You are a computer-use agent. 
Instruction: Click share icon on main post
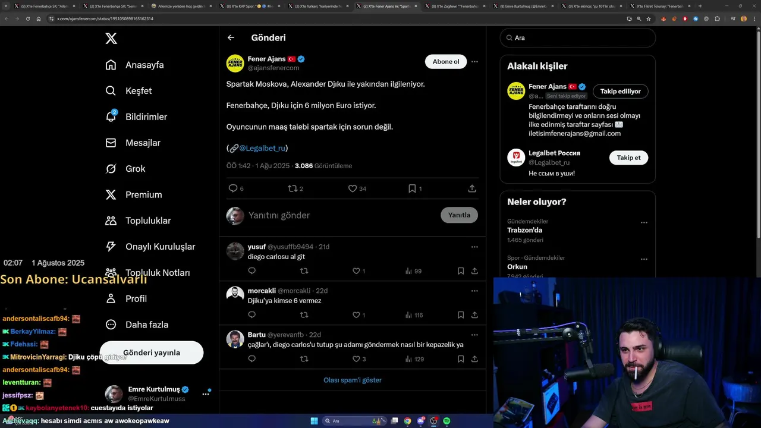472,188
